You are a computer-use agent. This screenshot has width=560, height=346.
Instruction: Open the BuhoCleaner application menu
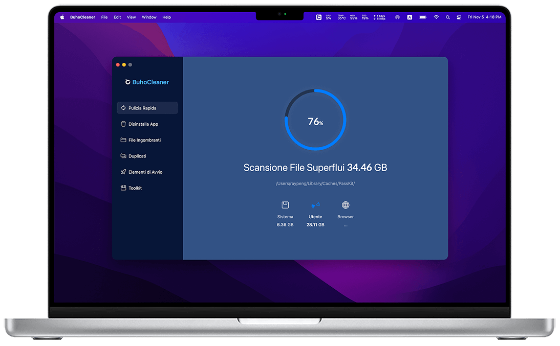point(82,17)
